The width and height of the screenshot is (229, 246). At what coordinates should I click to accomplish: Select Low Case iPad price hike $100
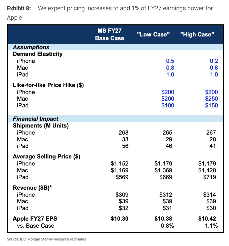[x=168, y=105]
